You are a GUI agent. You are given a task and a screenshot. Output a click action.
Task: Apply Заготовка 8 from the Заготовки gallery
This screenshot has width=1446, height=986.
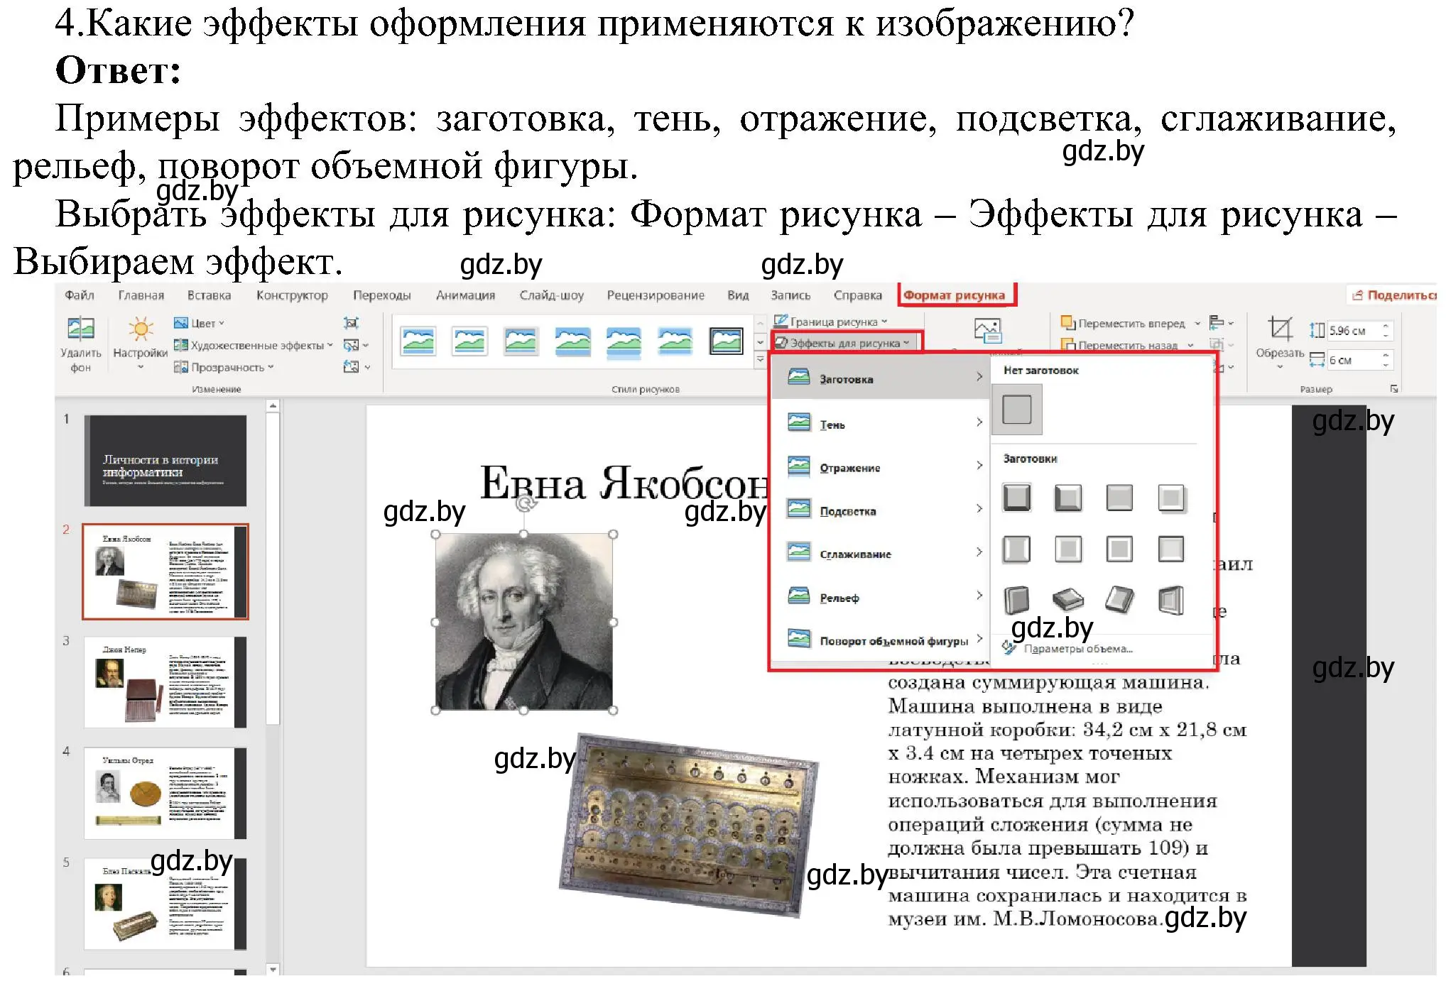coord(1170,549)
